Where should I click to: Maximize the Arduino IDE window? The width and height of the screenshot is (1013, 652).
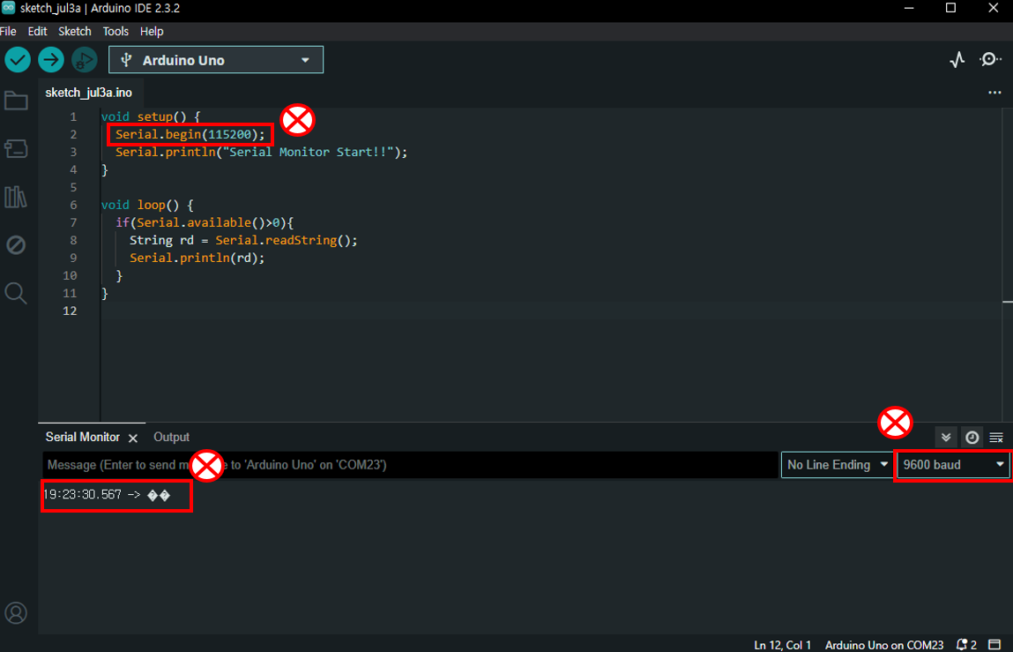pos(950,9)
